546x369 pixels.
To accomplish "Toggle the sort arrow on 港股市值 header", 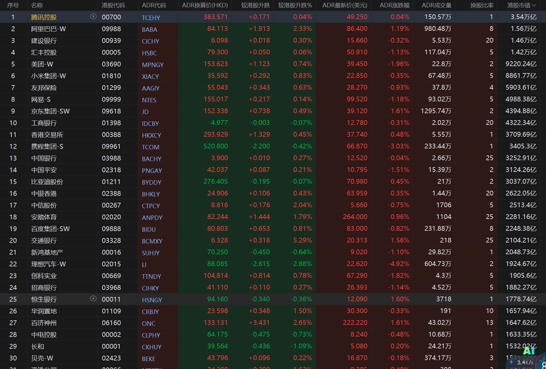I will tap(534, 5).
